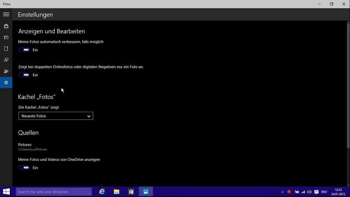The height and width of the screenshot is (197, 350).
Task: Open the single-person sidebar icon
Action: (x=6, y=60)
